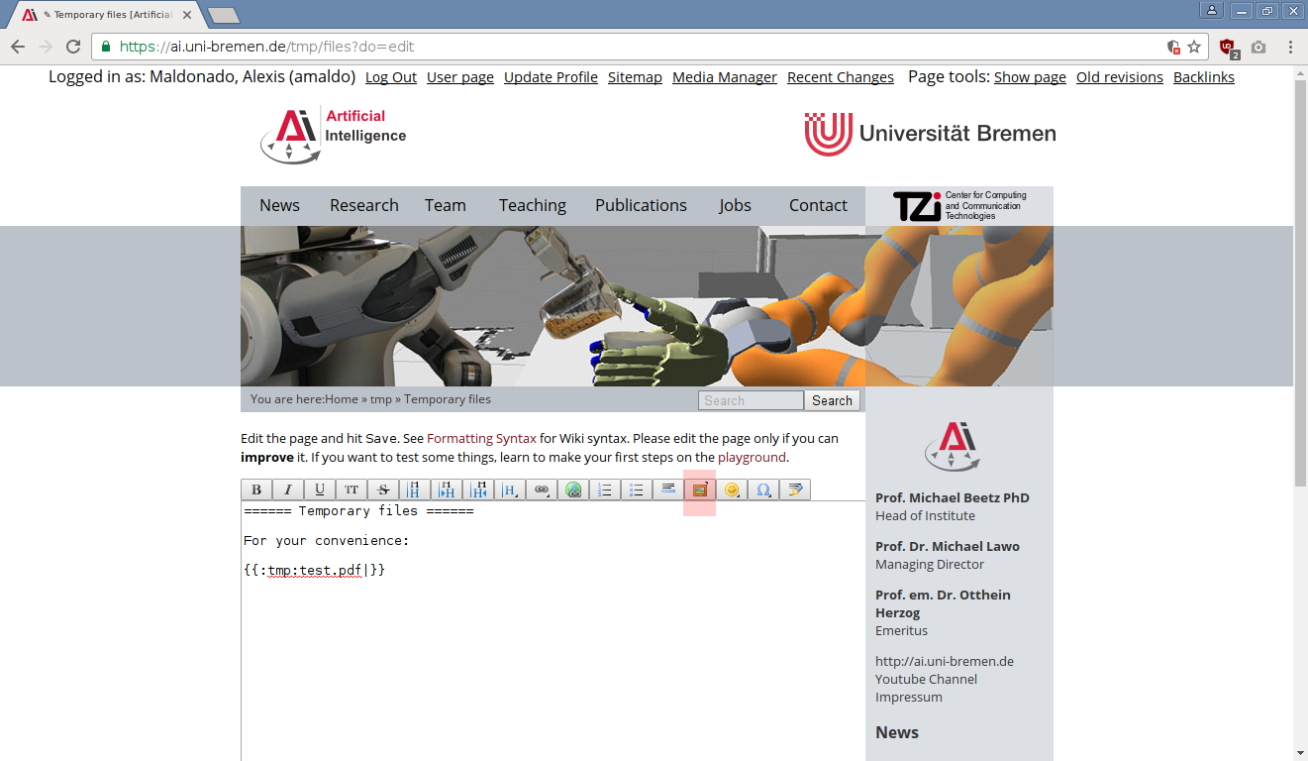This screenshot has height=761, width=1308.
Task: Insert an ordered list item
Action: [x=604, y=489]
